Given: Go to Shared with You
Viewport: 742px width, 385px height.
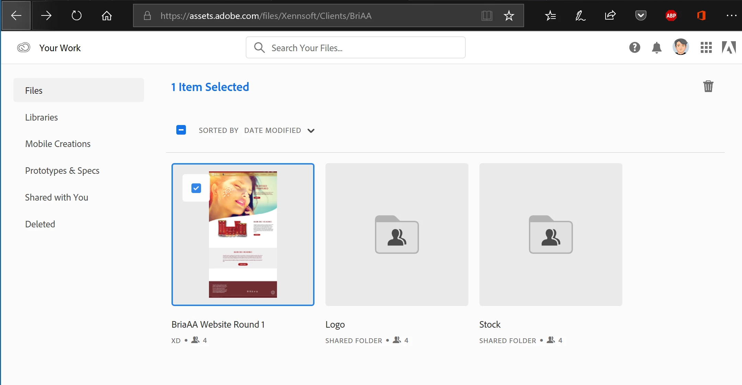Looking at the screenshot, I should (x=57, y=197).
